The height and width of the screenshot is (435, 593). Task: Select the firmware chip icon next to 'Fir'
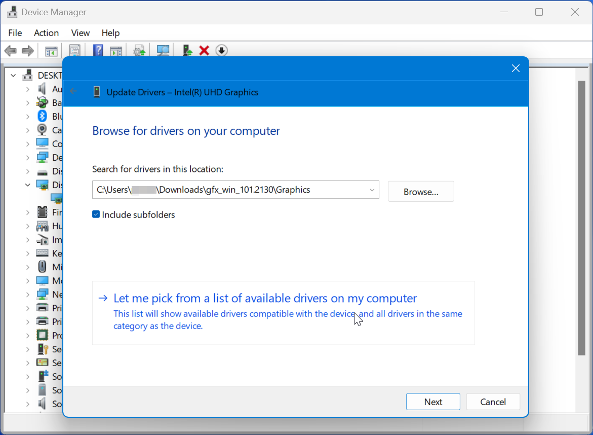(43, 211)
